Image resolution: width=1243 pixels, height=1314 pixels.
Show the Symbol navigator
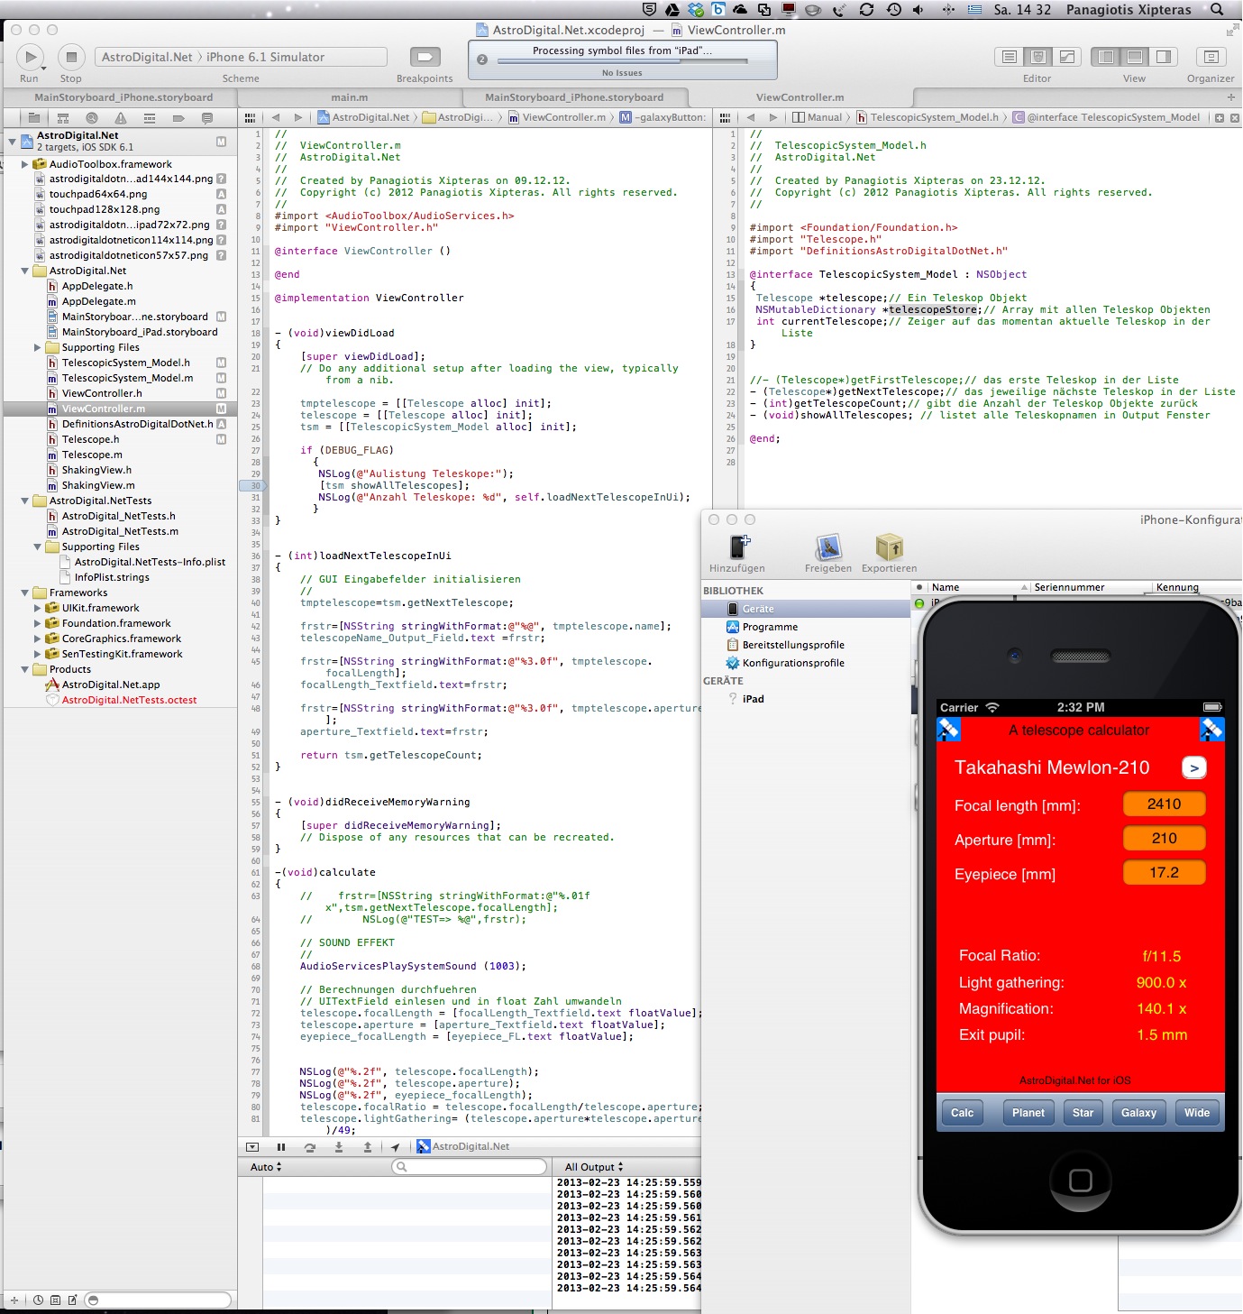(63, 118)
